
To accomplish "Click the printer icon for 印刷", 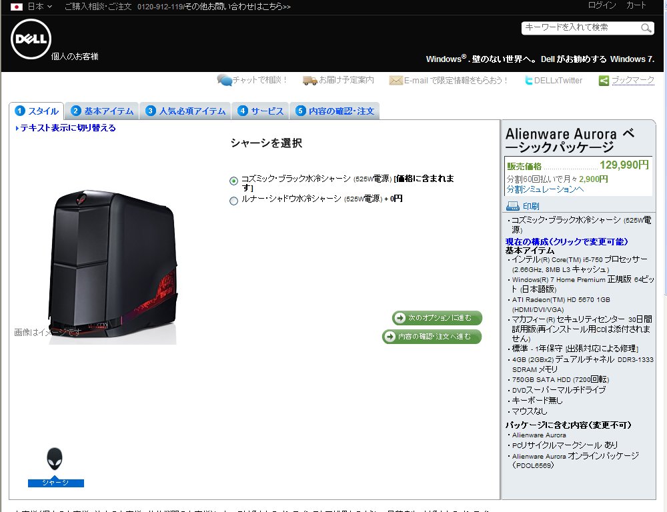I will pyautogui.click(x=512, y=206).
